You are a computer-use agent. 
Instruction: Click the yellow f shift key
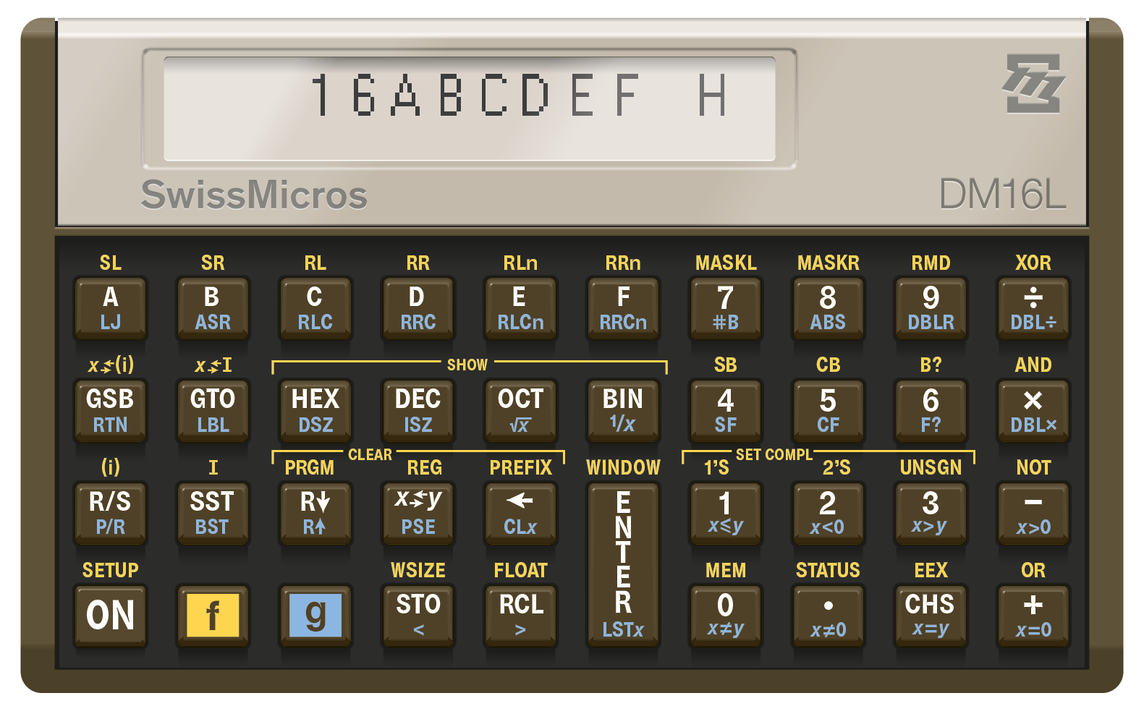[213, 616]
